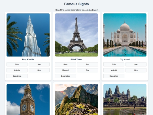Viewport: 153px width, 115px height.
Task: Click the Style button under Eiffel Tower
Action: pyautogui.click(x=65, y=64)
